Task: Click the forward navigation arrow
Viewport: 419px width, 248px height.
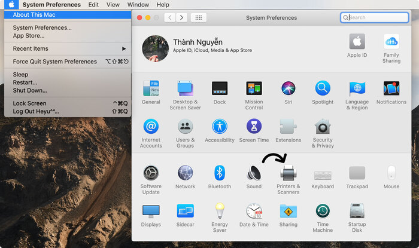Action: pyautogui.click(x=181, y=17)
